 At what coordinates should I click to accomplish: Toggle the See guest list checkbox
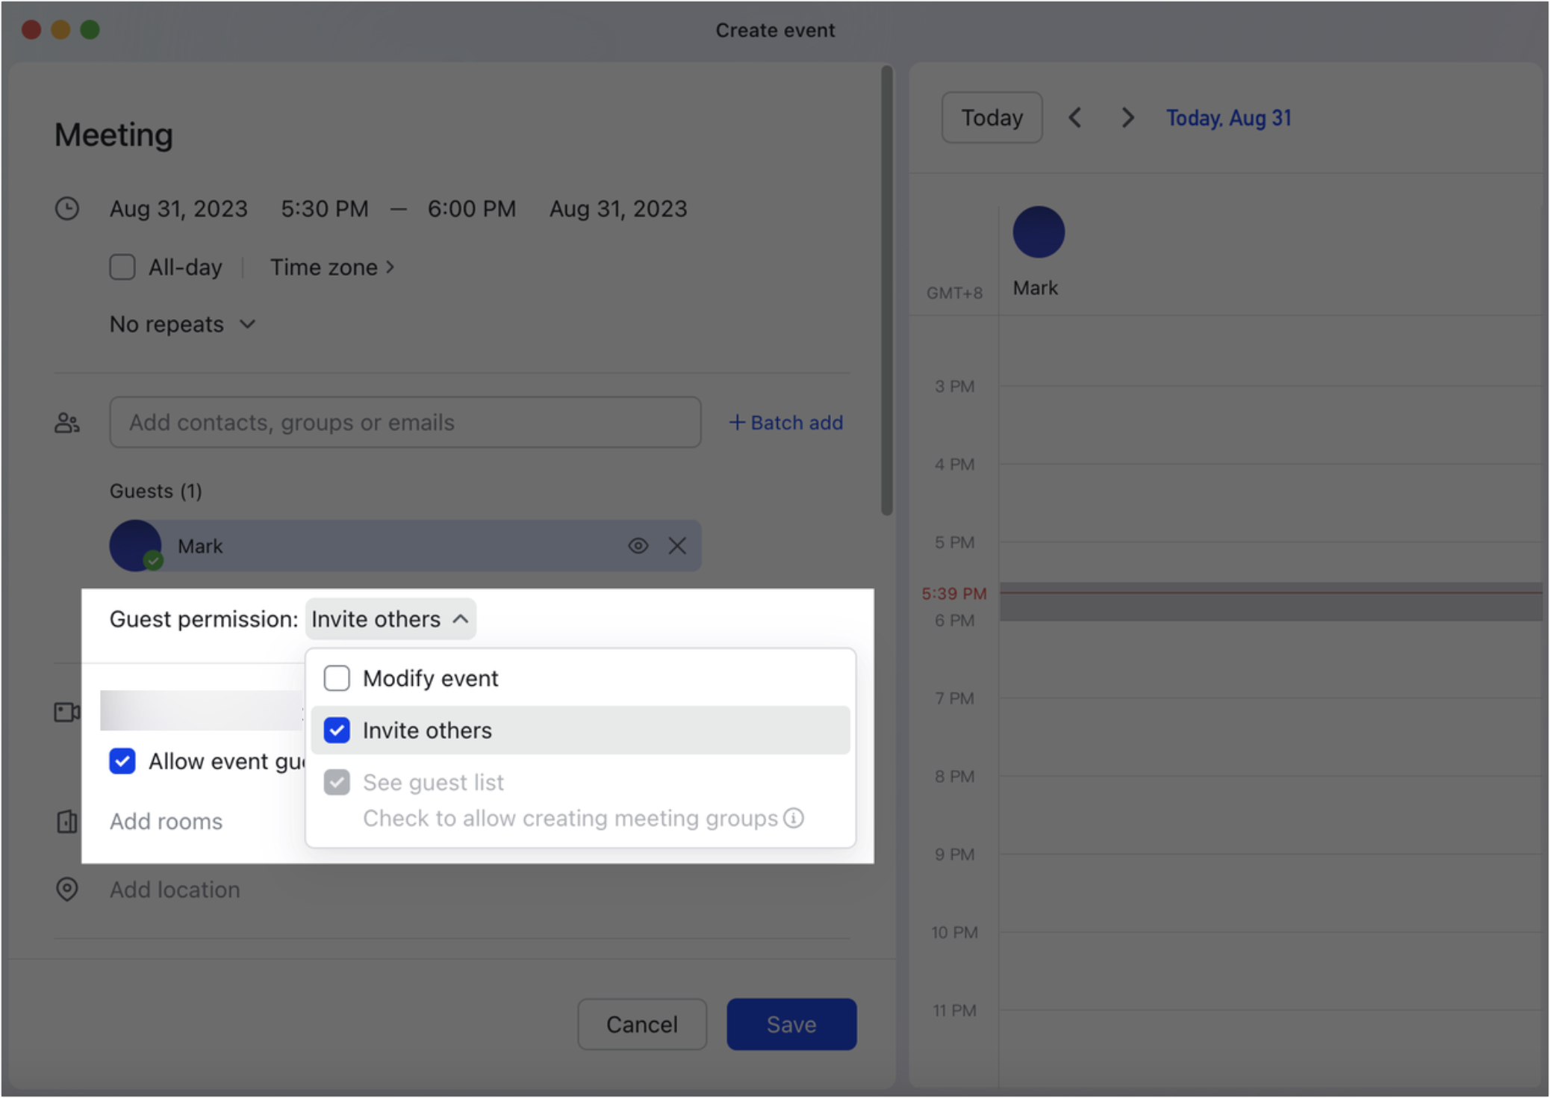pos(337,782)
